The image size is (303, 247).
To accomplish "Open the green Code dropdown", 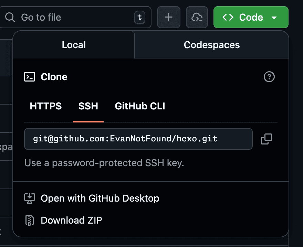I will tap(250, 17).
